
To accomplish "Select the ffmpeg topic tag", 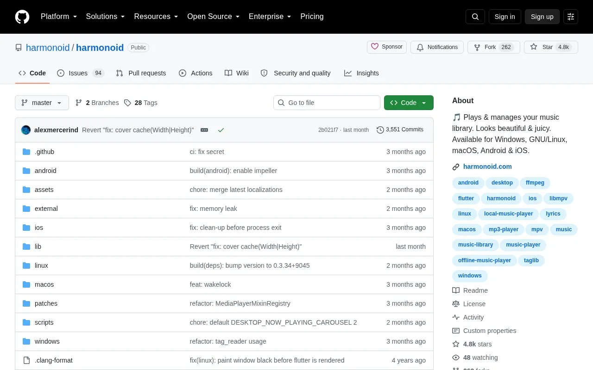I will [535, 183].
